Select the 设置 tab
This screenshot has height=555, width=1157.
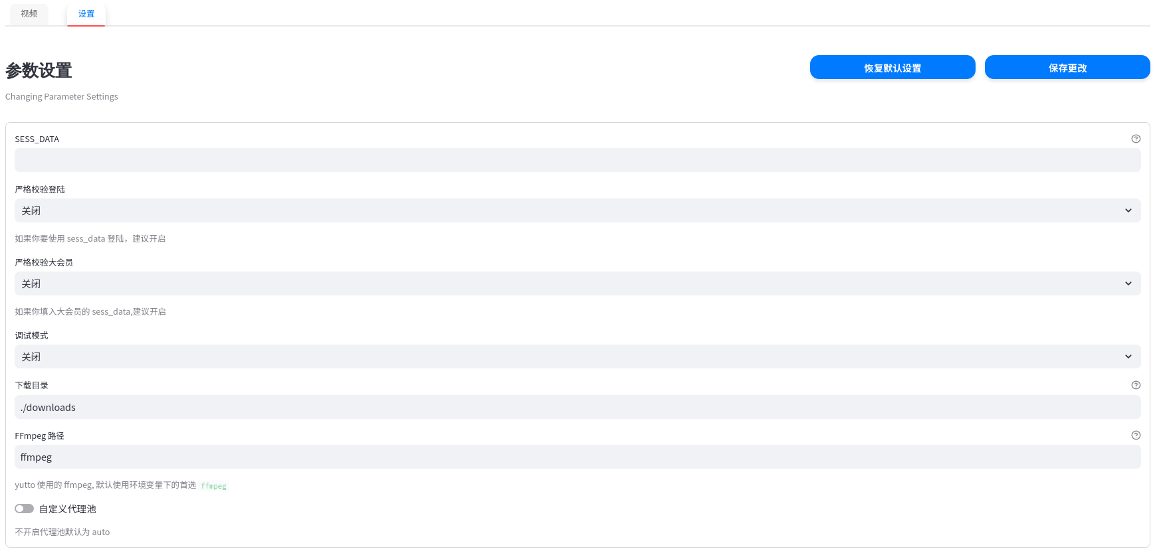[x=86, y=14]
